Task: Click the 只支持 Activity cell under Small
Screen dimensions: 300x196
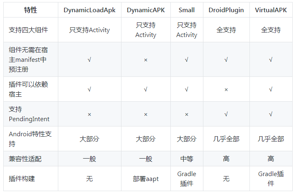Action: [187, 30]
